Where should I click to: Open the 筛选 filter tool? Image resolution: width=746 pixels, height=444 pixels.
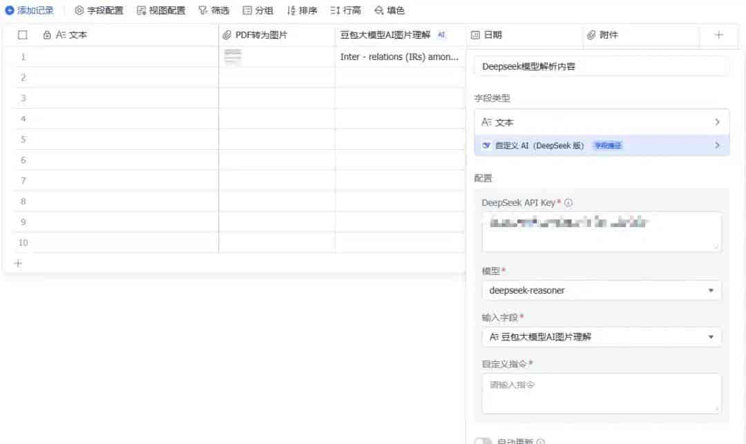point(214,10)
